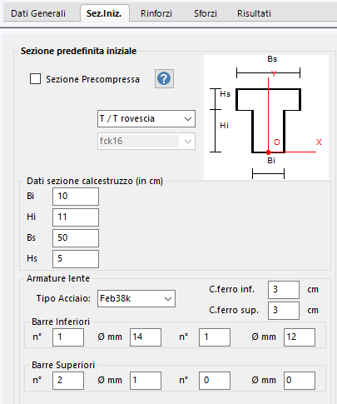
Task: Show the Risultati tab
Action: (254, 13)
